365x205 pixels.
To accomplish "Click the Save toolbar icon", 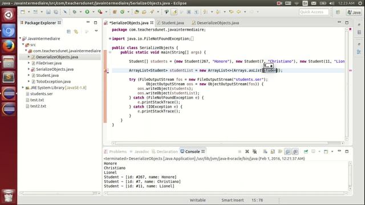I will [x=48, y=12].
